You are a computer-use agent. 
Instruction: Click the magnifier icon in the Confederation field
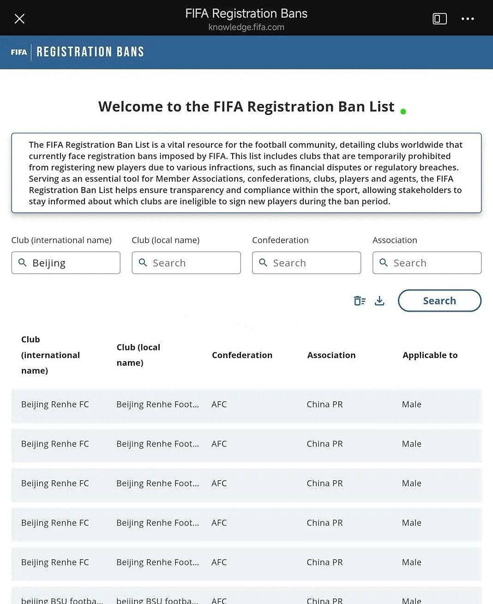pos(263,262)
